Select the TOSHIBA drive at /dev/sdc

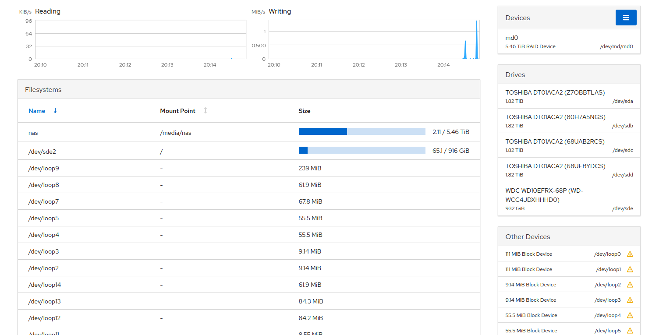point(569,145)
